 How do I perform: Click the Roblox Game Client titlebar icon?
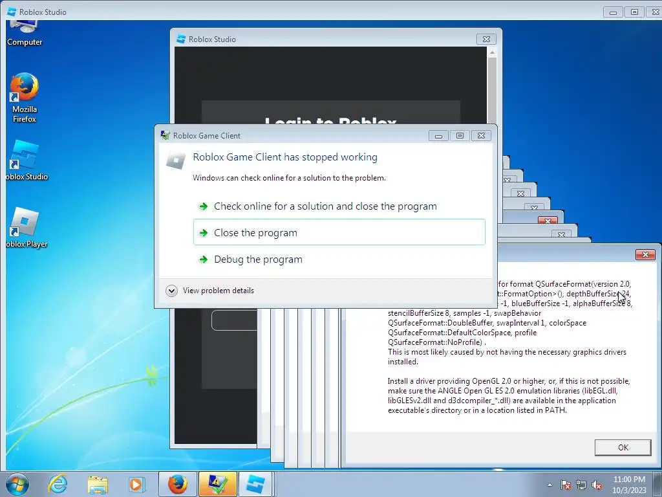click(165, 135)
